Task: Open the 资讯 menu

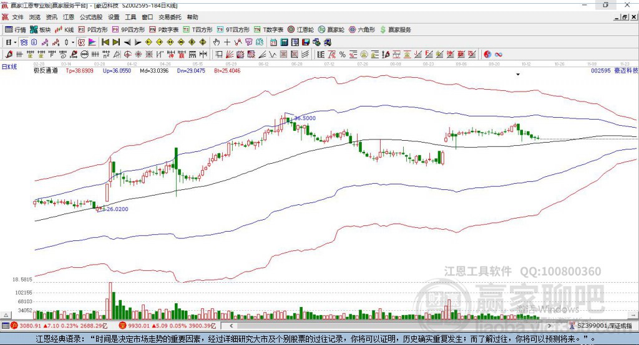Action: click(51, 17)
